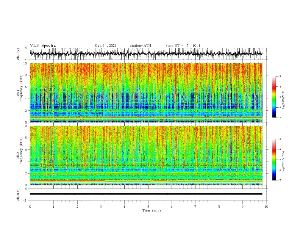Image resolution: width=300 pixels, height=232 pixels.
Task: Click the "5" tick on ch.1(V) axis
Action: (26, 48)
